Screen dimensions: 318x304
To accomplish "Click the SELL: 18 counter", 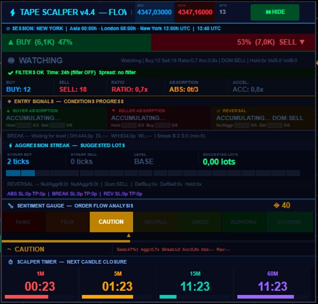I will 73,89.
